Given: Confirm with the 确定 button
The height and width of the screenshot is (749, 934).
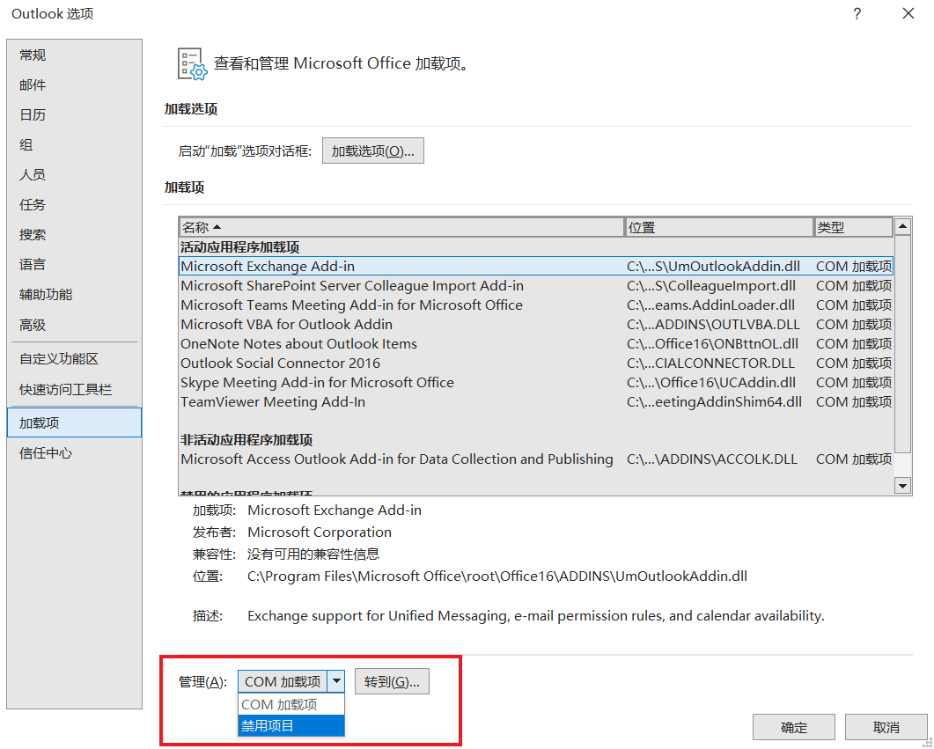Looking at the screenshot, I should (793, 727).
